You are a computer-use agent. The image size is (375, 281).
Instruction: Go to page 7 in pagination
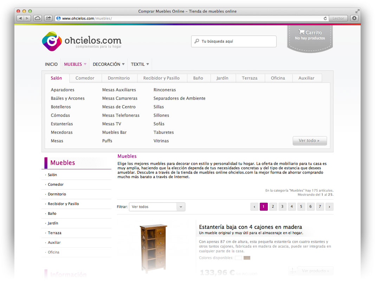(320, 207)
